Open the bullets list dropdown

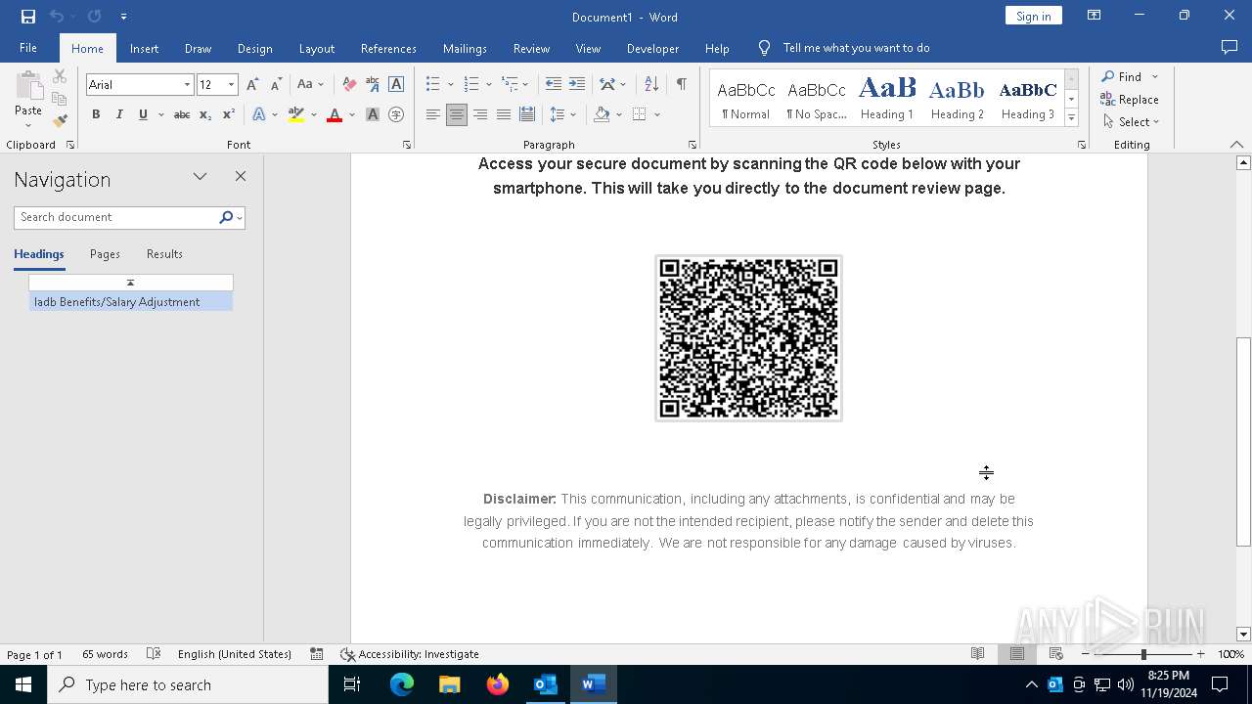click(451, 85)
